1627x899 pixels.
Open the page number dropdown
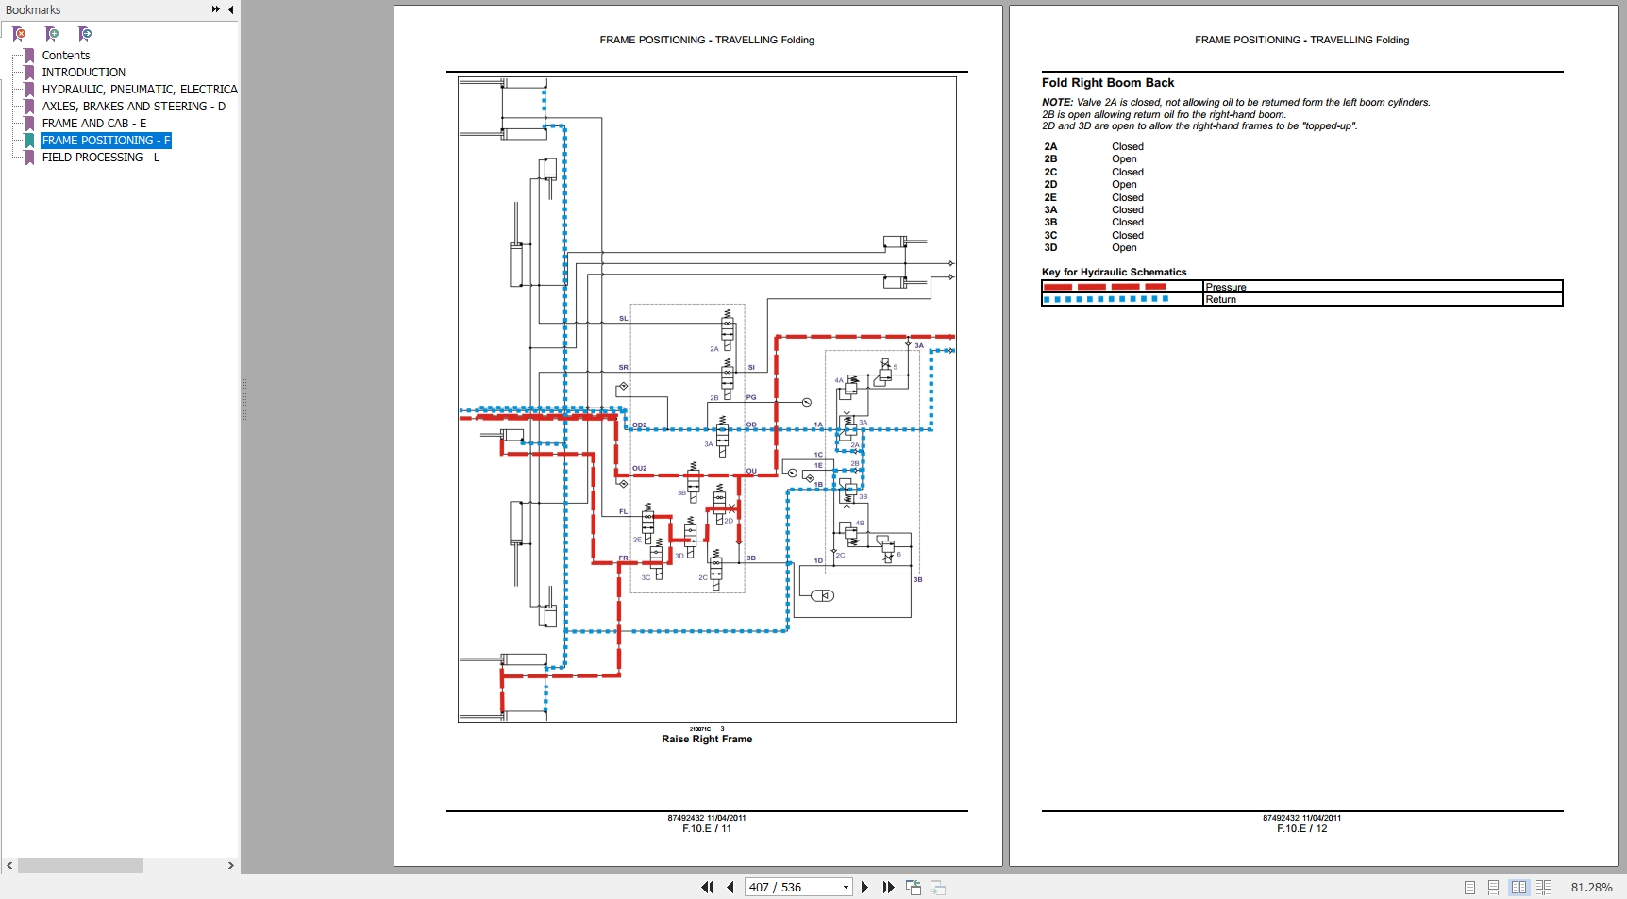846,887
